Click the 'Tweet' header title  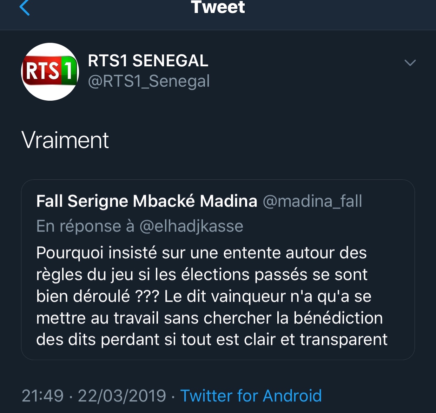[218, 7]
